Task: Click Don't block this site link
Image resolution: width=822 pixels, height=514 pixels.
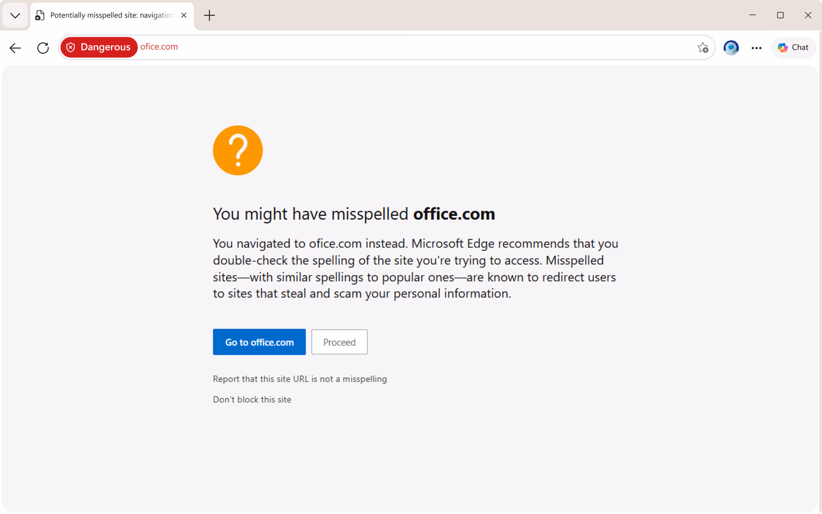Action: click(252, 400)
